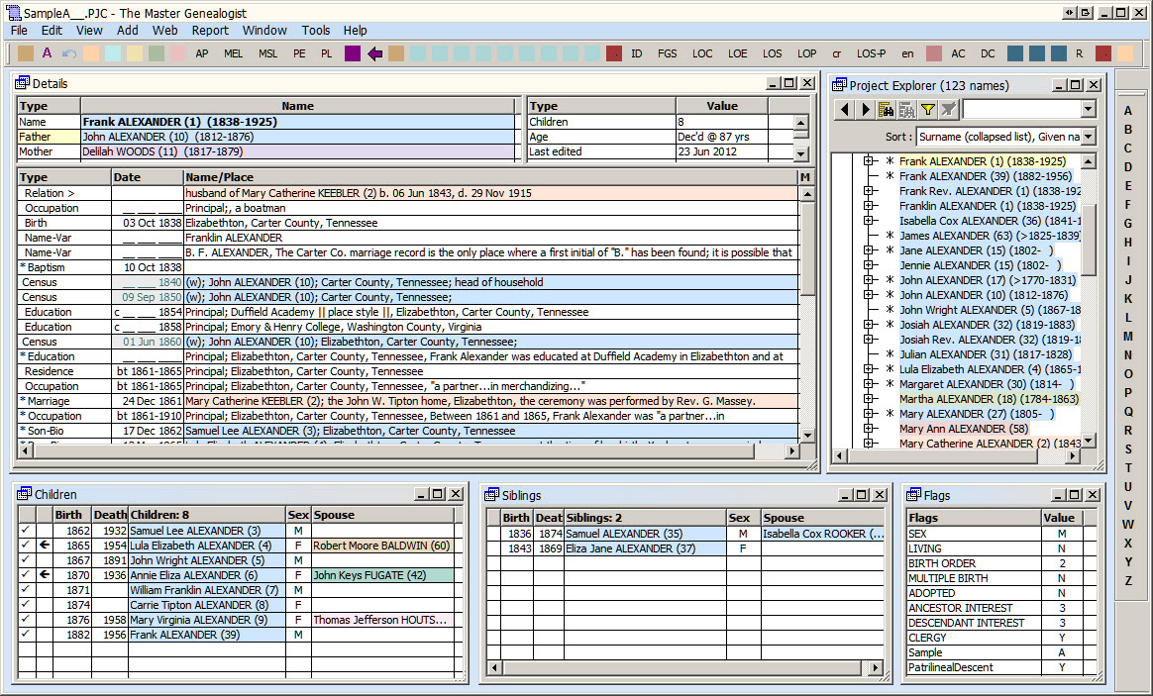The width and height of the screenshot is (1153, 696).
Task: Click the purple letter A toolbar icon
Action: coord(47,53)
